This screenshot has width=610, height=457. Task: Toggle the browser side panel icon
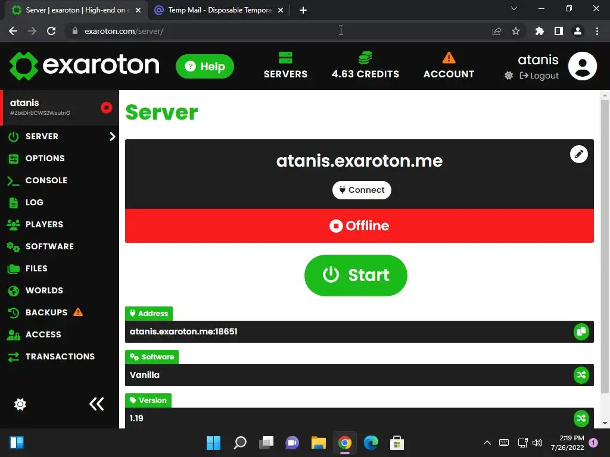click(x=559, y=31)
